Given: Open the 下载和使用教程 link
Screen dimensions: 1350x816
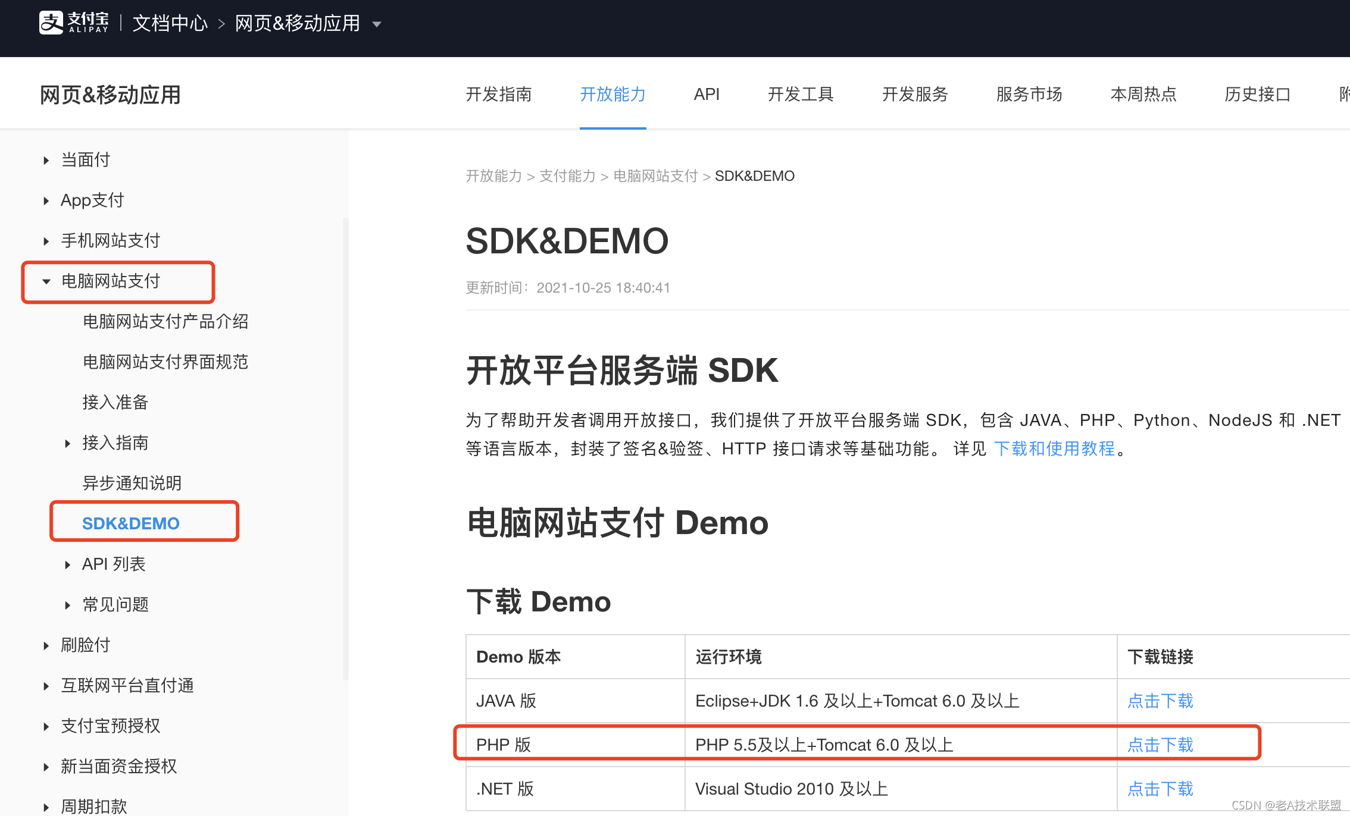Looking at the screenshot, I should 1054,448.
